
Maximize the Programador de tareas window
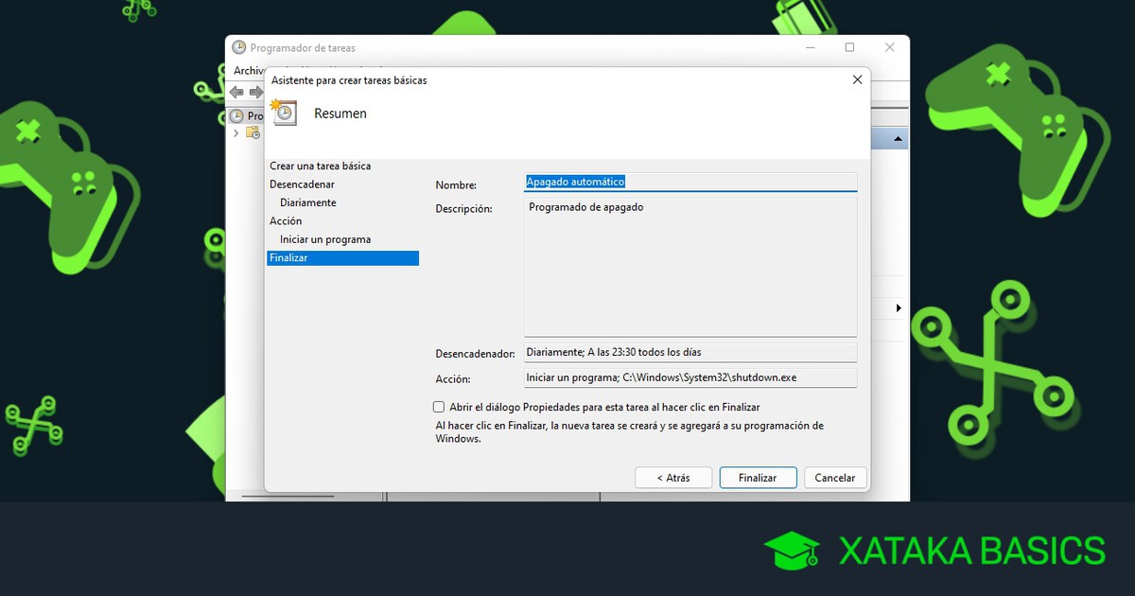click(x=849, y=47)
